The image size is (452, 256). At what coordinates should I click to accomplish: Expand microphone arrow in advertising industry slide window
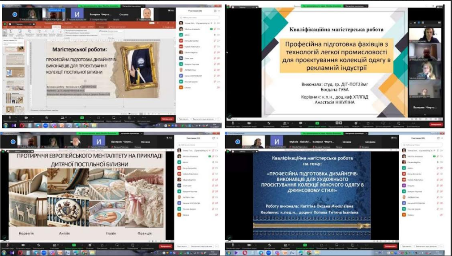(239, 123)
